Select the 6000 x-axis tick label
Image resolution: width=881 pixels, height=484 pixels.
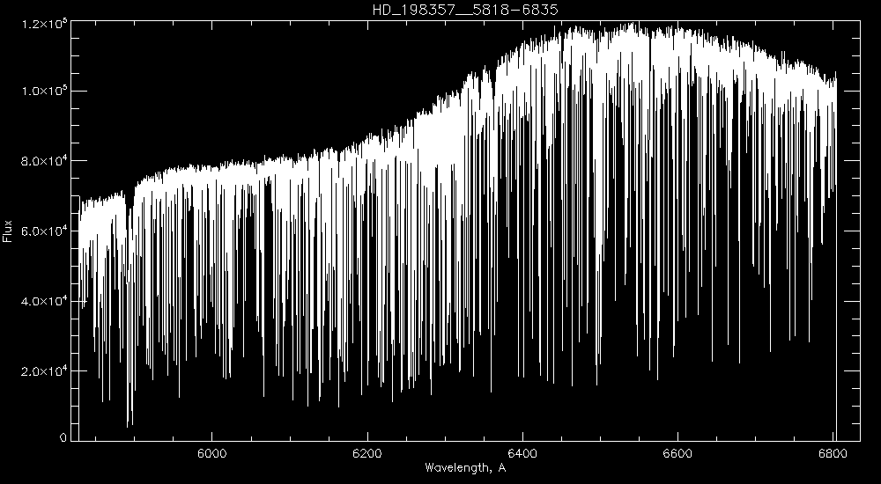(211, 454)
